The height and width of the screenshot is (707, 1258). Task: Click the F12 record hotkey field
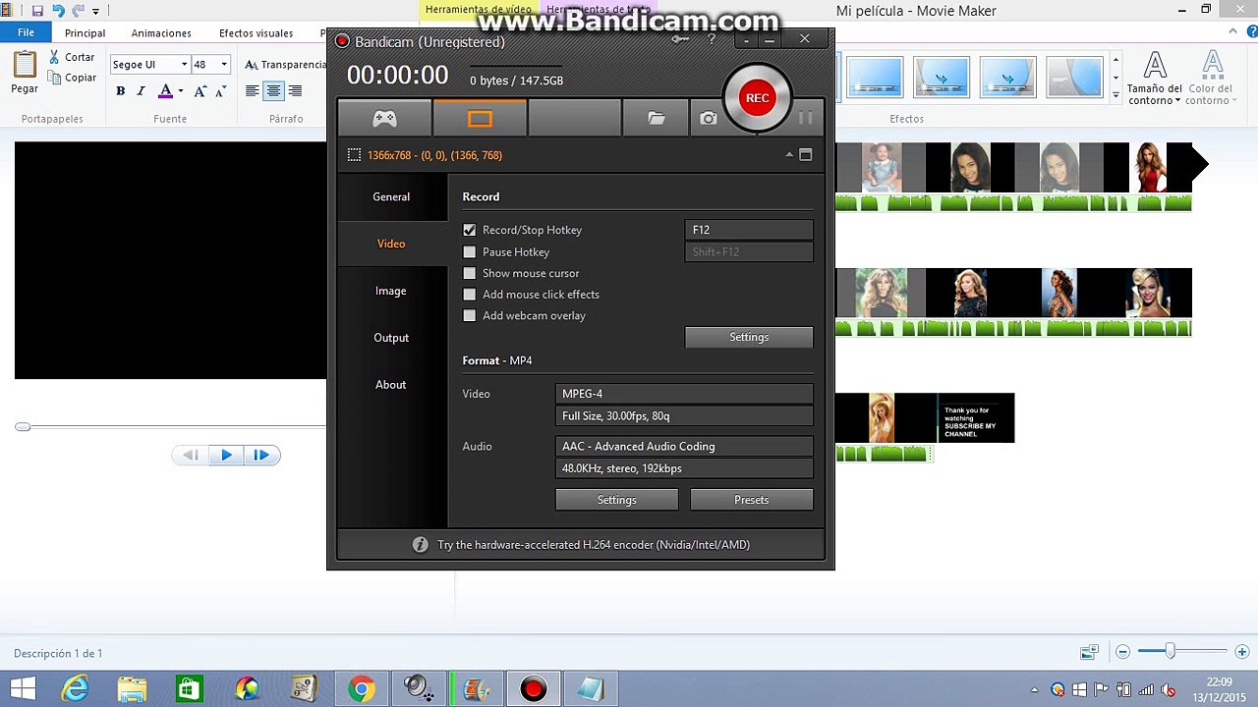coord(749,230)
